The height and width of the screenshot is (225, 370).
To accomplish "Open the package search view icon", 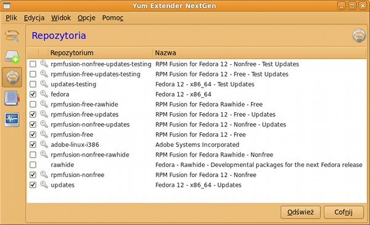I will (12, 36).
